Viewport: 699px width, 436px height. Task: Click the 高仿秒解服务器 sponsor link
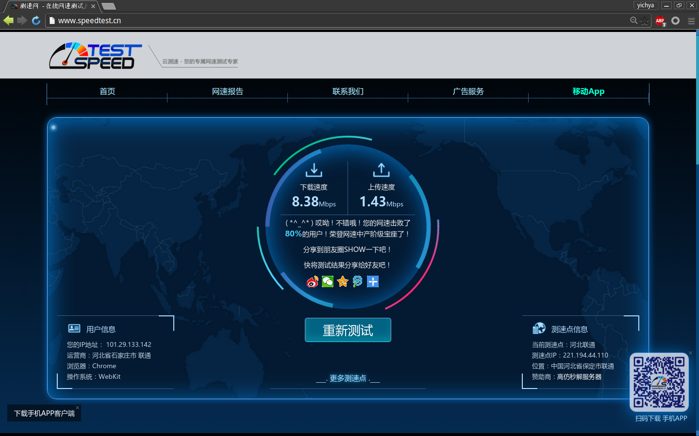[x=579, y=376]
